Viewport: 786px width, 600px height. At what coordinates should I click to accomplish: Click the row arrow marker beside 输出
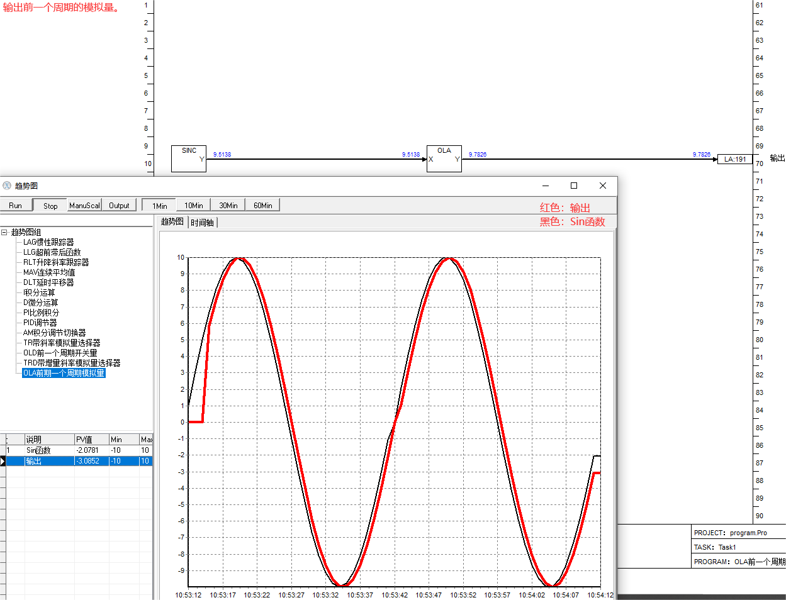(3, 461)
